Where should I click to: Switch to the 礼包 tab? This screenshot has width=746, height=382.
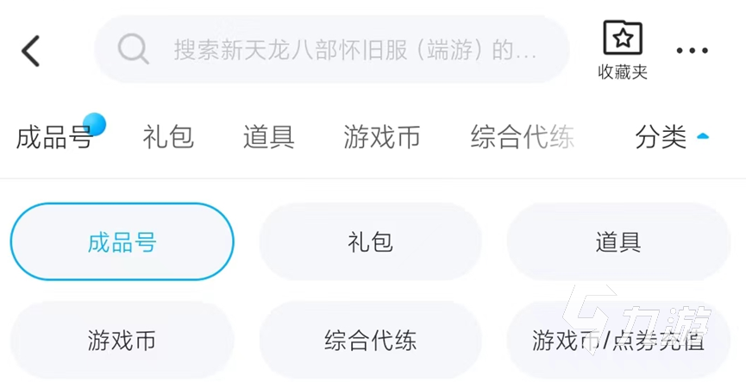point(168,137)
